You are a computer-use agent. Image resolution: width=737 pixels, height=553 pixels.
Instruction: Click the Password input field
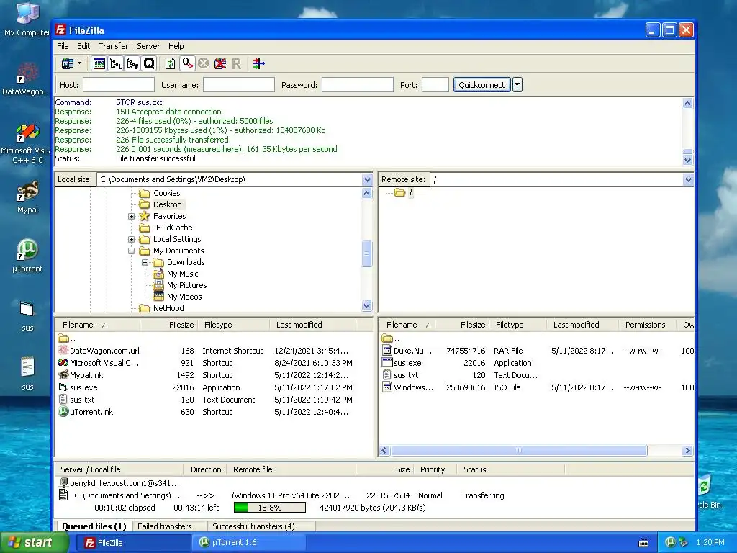pyautogui.click(x=357, y=85)
